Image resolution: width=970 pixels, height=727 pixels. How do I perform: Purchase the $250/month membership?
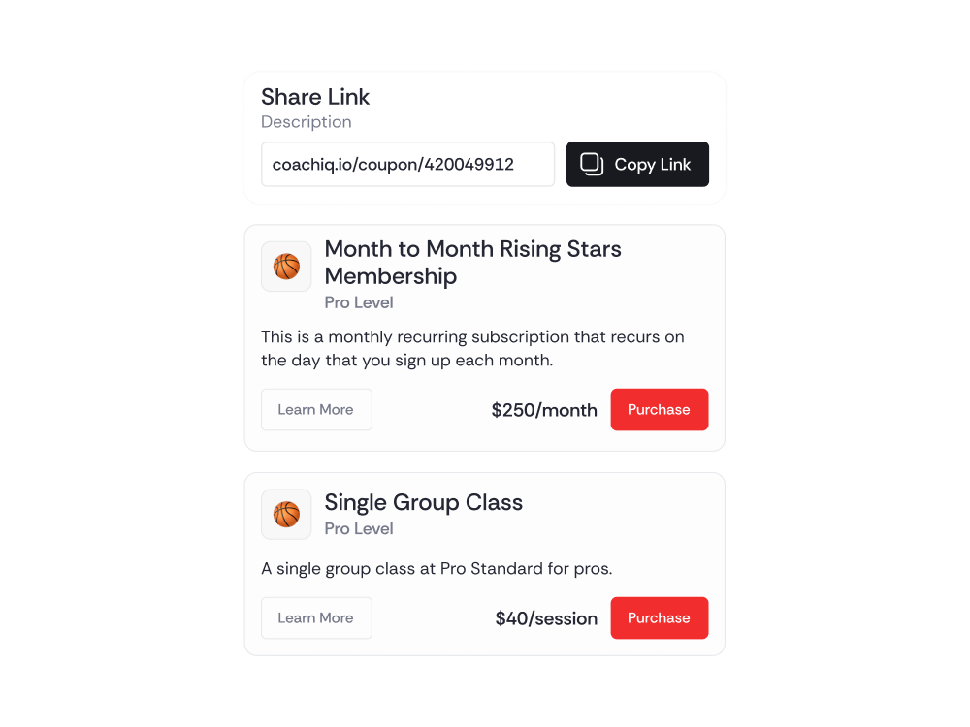(659, 410)
